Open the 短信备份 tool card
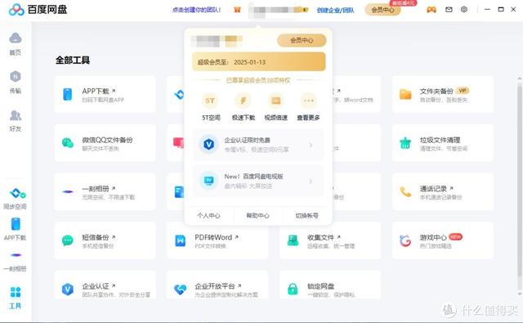 click(x=105, y=240)
